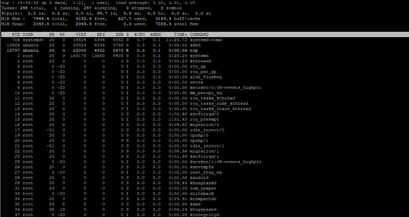Viewport: 409px width, 217px height.
Task: Click the %CPU column header
Action: tap(139, 34)
